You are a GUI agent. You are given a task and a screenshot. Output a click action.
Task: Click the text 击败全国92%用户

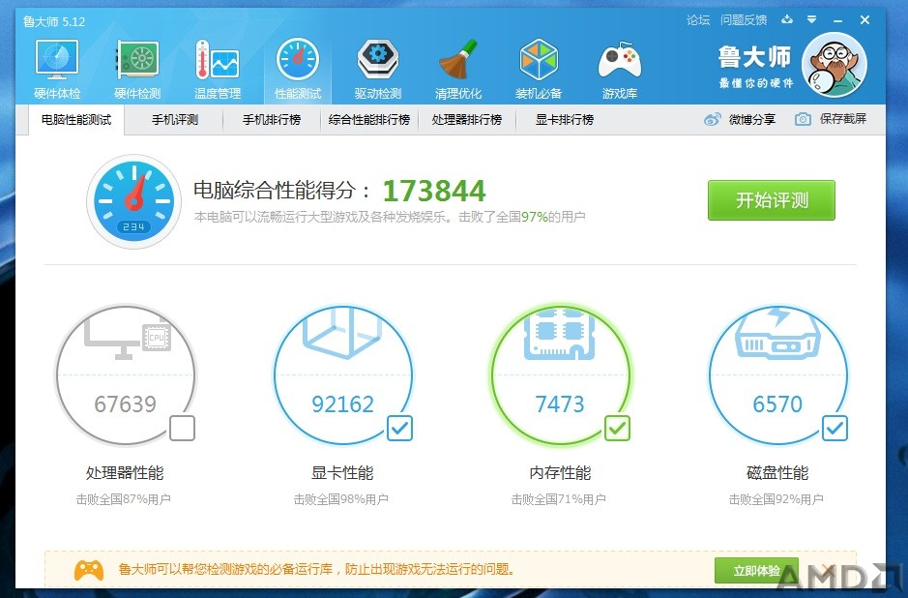pyautogui.click(x=776, y=499)
